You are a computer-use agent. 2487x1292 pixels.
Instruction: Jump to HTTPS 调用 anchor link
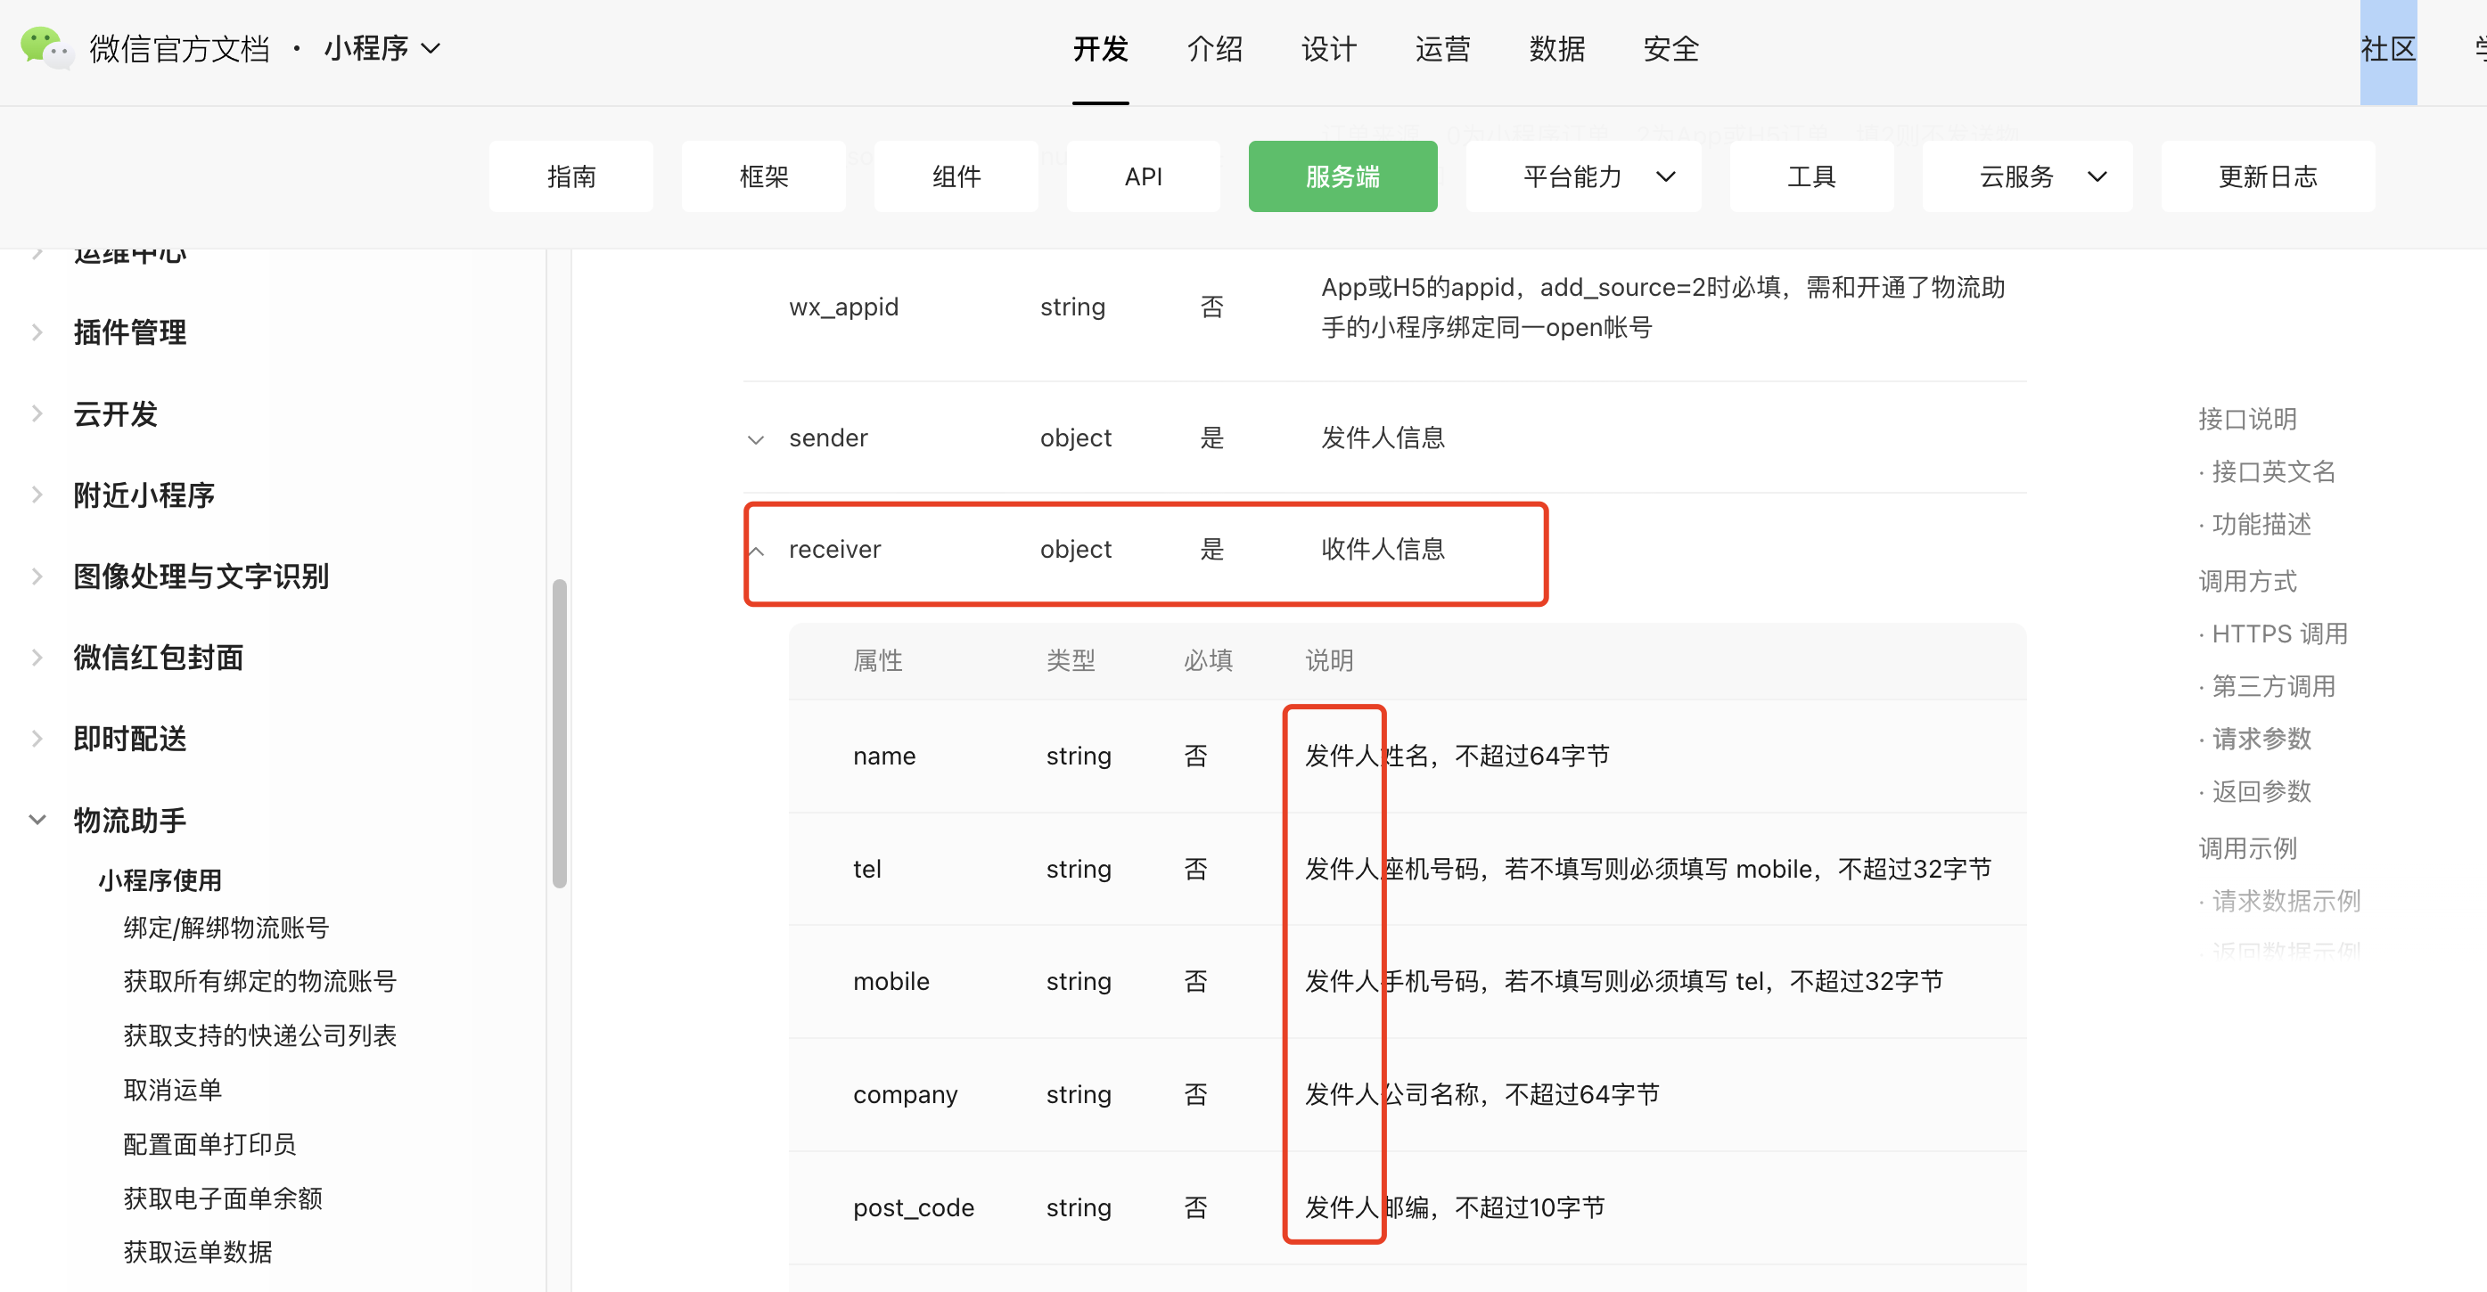(x=2278, y=634)
